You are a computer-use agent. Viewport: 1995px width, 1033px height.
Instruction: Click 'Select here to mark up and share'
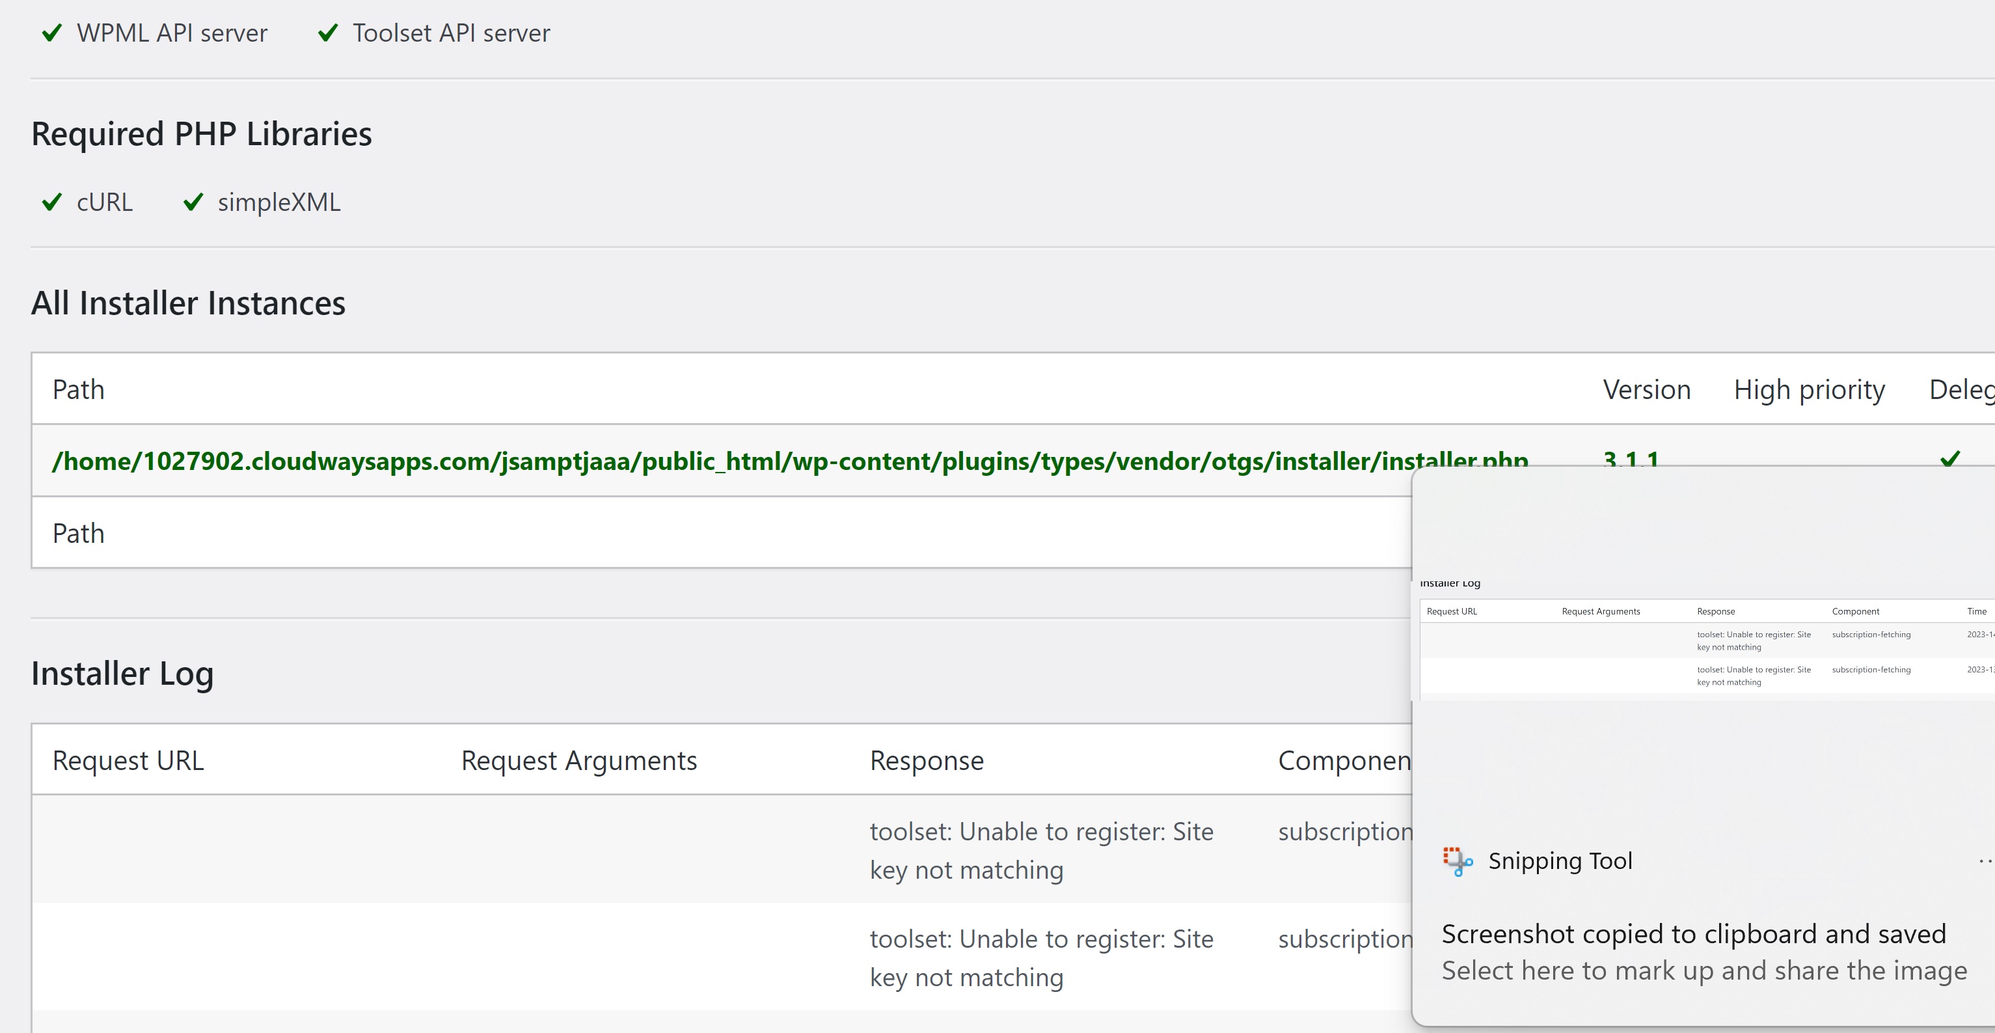pyautogui.click(x=1703, y=971)
